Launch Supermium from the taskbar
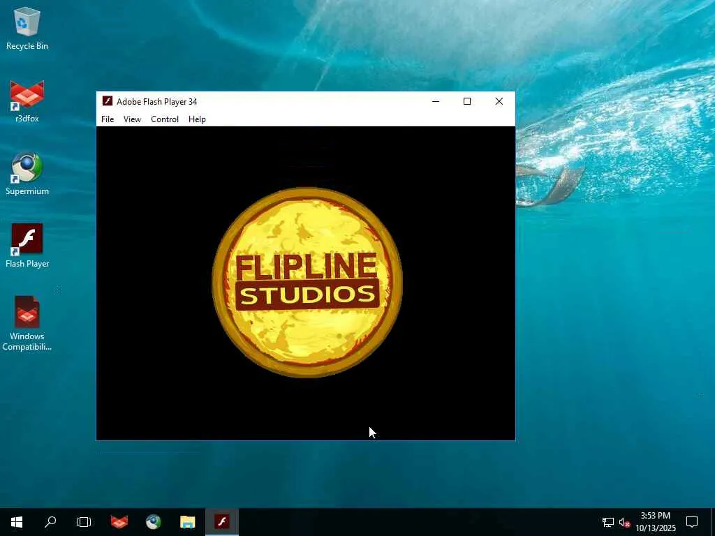The image size is (715, 536). (x=153, y=522)
